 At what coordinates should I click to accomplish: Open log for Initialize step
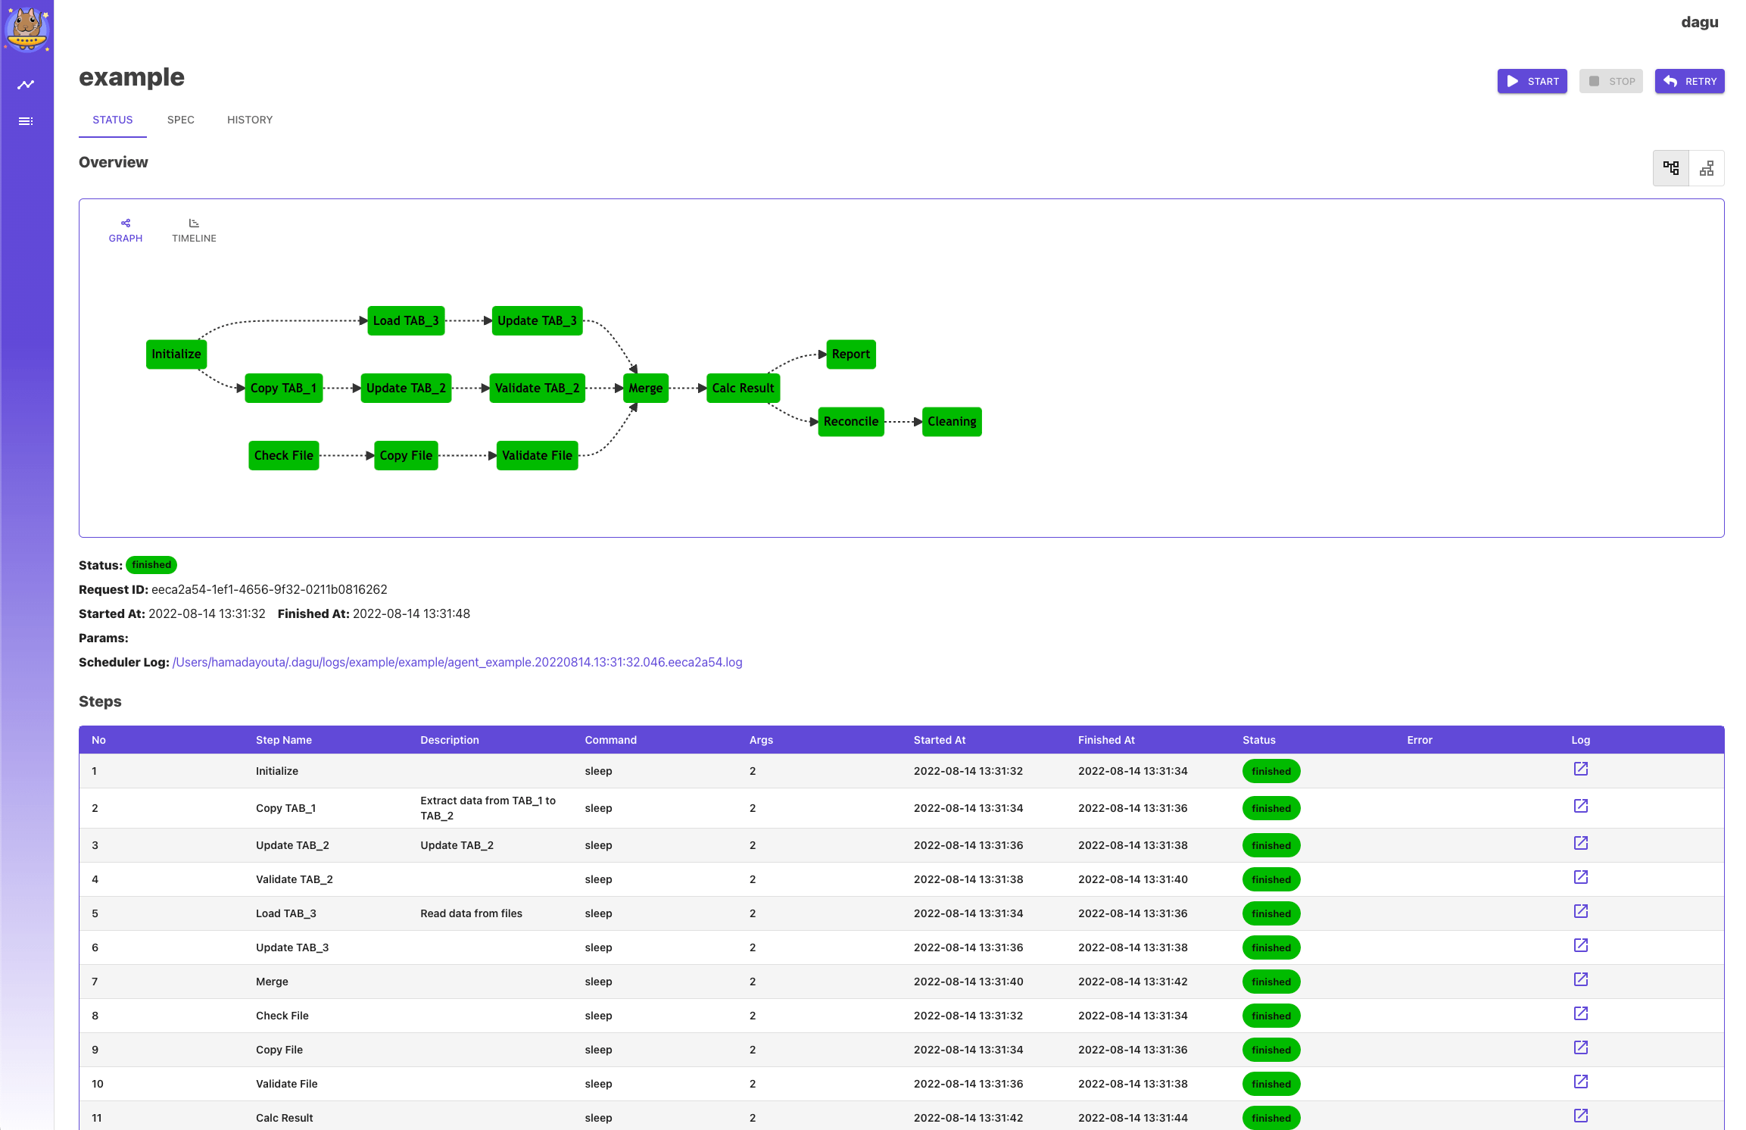click(1580, 769)
